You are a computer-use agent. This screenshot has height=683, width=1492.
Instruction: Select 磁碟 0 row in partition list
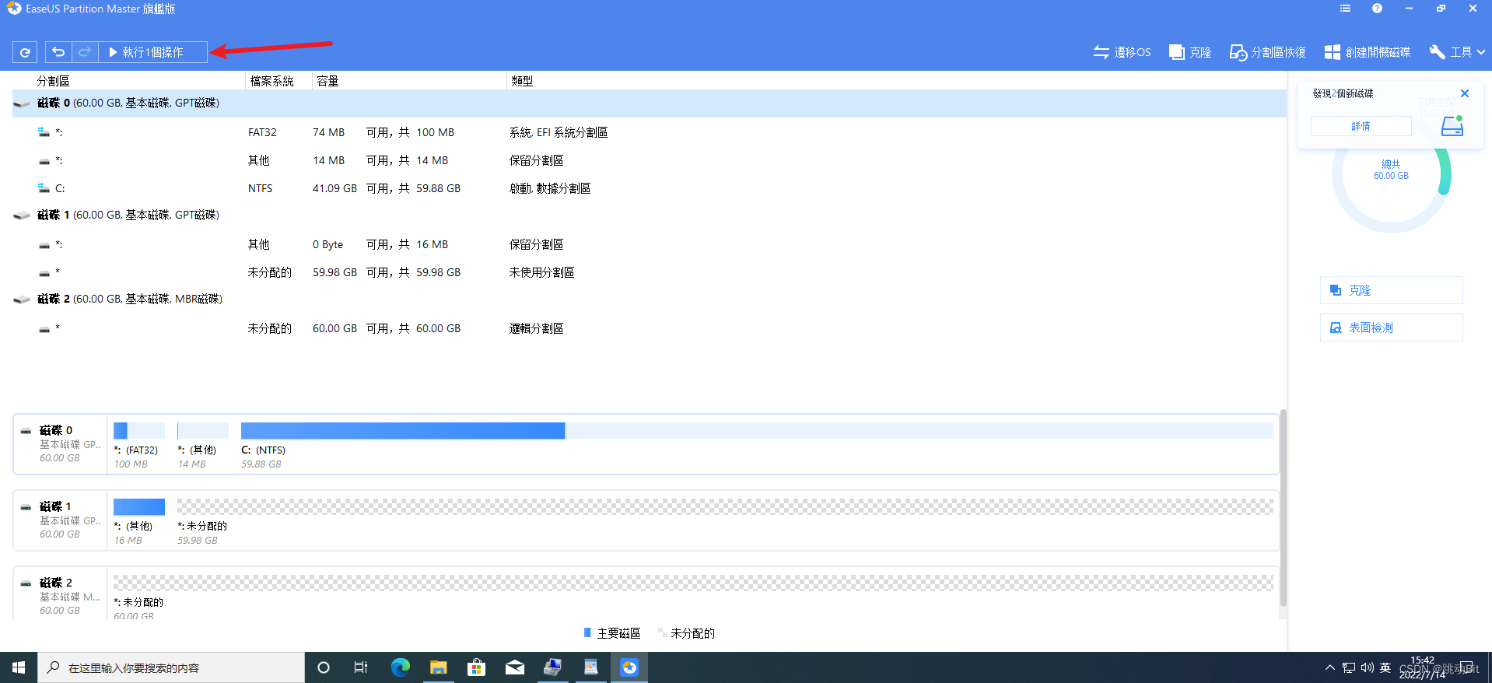click(x=649, y=103)
